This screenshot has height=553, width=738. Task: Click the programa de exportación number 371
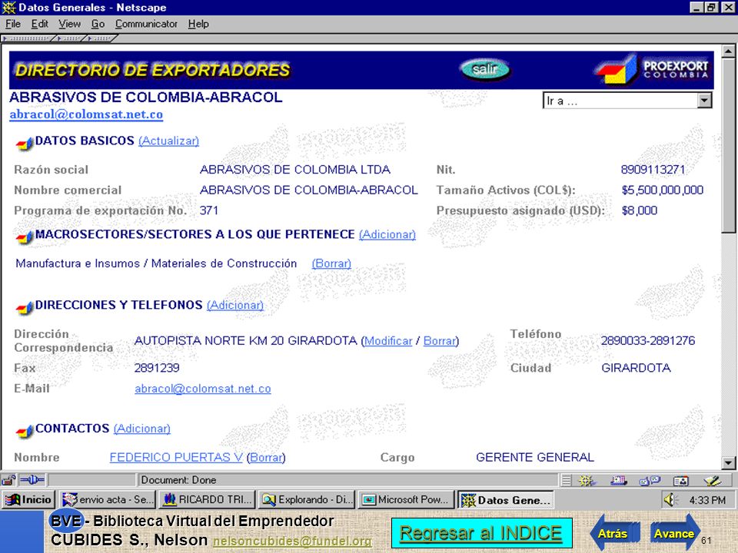(209, 210)
